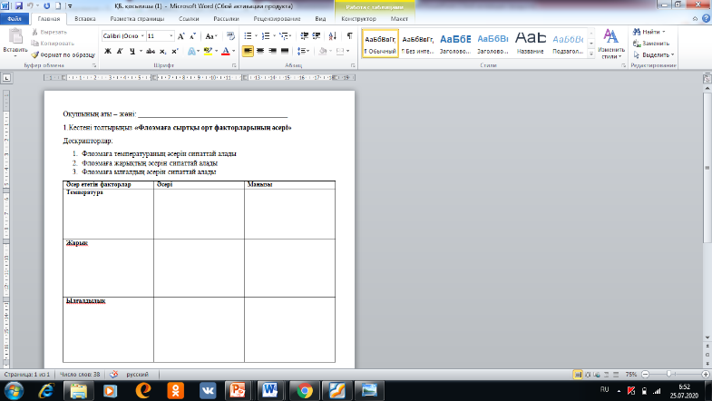Toggle superscript formatting
Screen dimensions: 712x401
(x=175, y=52)
